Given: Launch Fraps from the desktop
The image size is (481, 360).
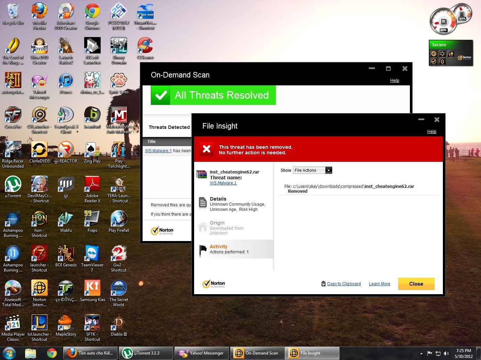Looking at the screenshot, I should (92, 221).
